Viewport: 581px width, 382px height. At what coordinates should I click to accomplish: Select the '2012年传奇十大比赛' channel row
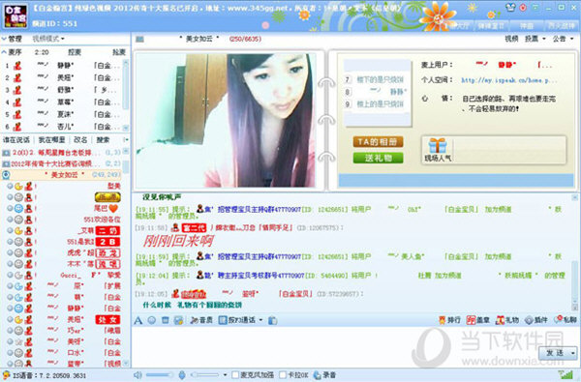click(62, 163)
